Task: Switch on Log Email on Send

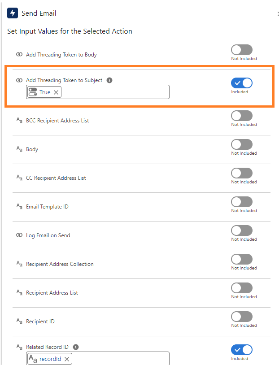Action: 242,230
